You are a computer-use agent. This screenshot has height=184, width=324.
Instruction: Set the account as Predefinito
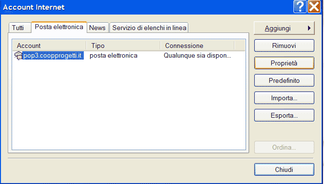284,80
